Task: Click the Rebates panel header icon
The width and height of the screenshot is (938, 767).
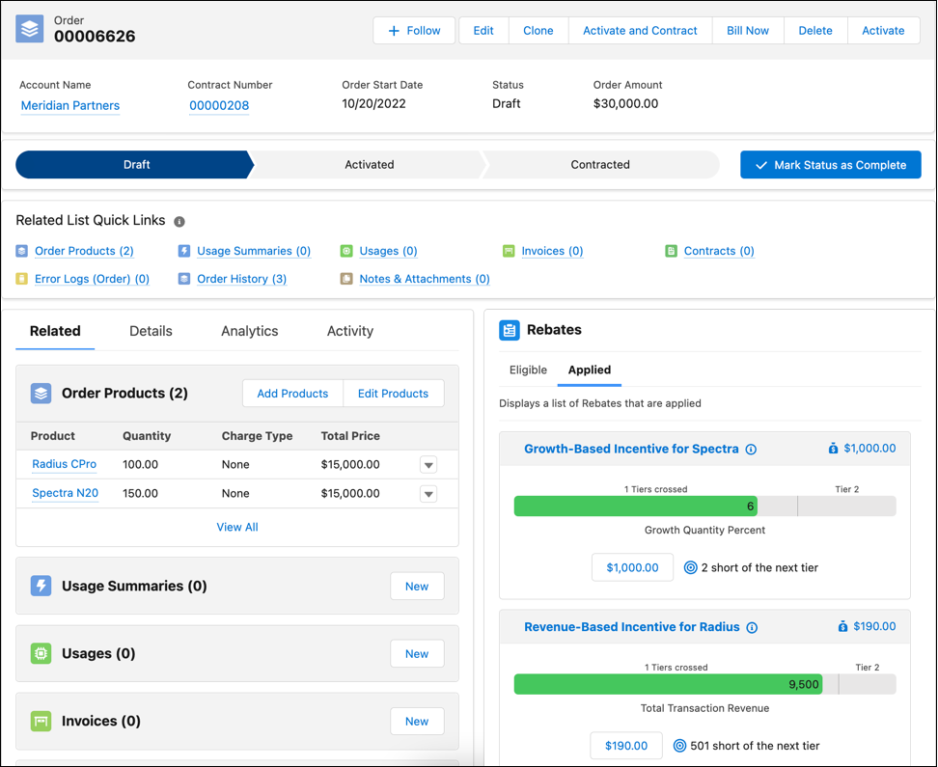Action: click(x=510, y=330)
